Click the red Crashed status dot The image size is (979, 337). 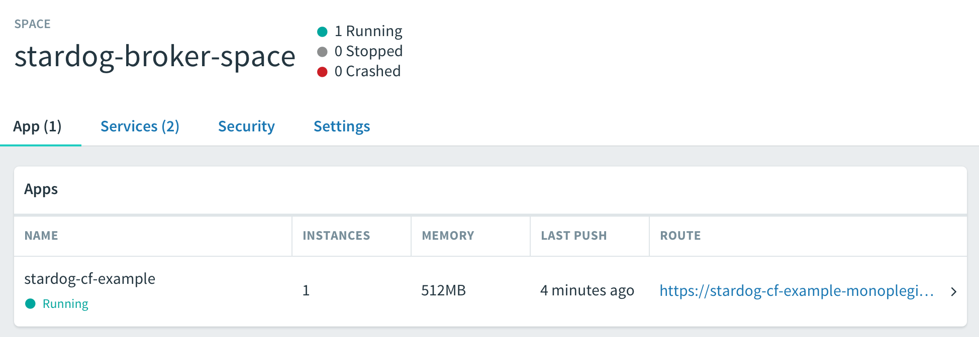point(323,72)
